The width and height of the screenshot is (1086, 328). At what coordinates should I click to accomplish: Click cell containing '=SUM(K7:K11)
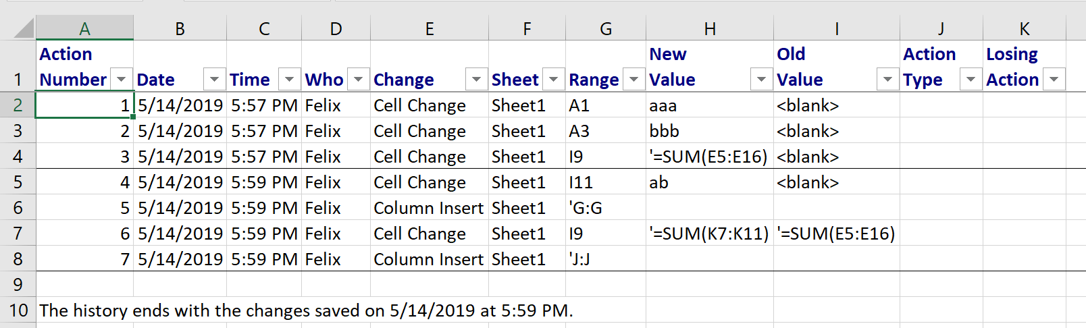click(x=708, y=234)
